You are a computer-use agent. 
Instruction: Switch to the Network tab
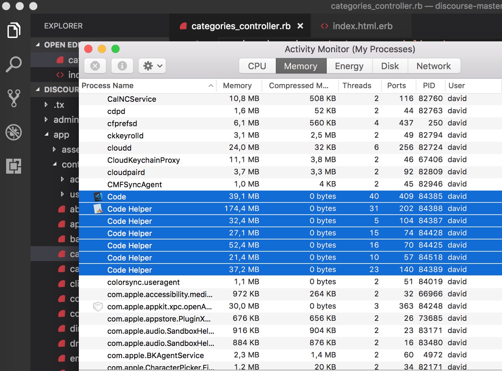pos(434,66)
